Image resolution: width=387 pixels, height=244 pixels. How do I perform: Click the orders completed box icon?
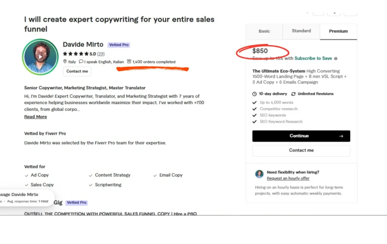[x=129, y=62]
